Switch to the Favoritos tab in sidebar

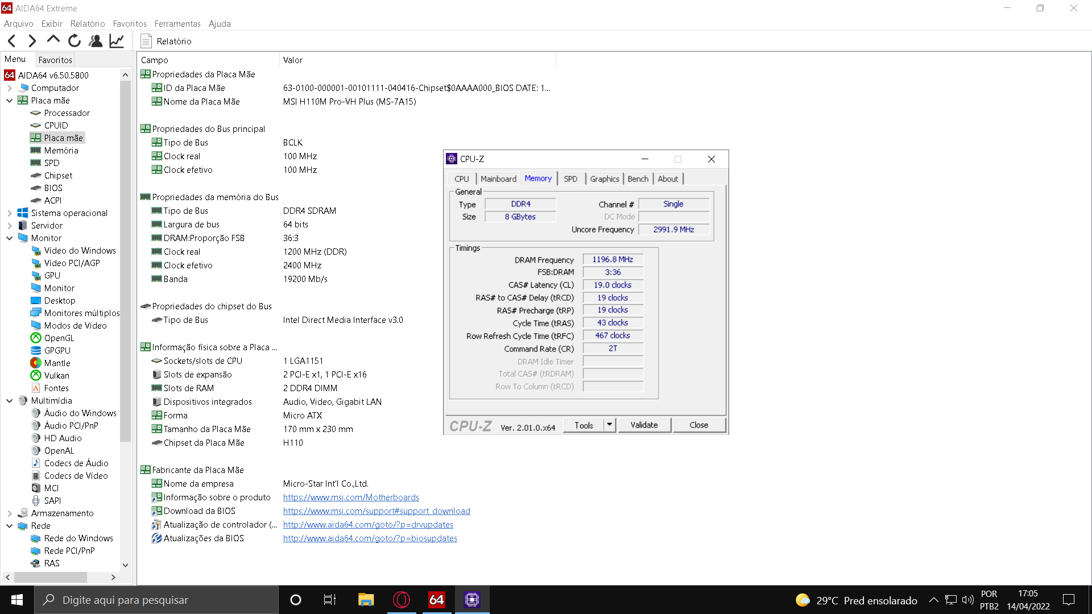coord(55,60)
